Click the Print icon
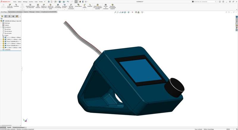This screenshot has height=130, width=238. click(x=64, y=2)
